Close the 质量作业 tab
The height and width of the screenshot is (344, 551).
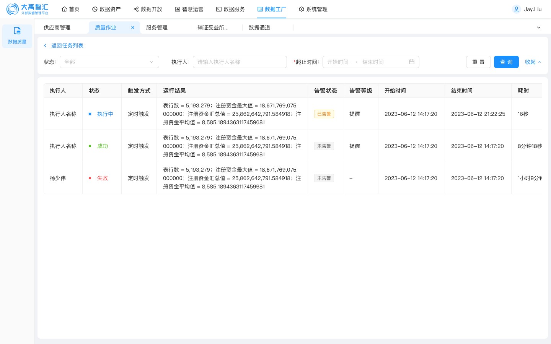point(133,28)
